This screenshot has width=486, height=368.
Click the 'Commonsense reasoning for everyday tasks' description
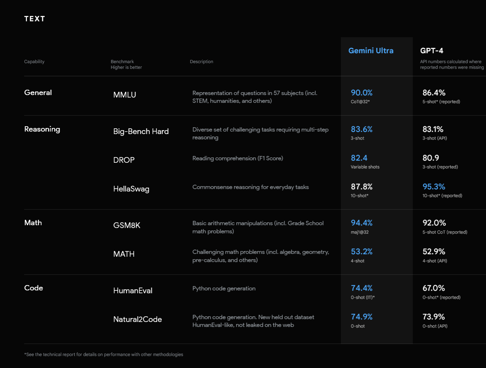pyautogui.click(x=250, y=187)
